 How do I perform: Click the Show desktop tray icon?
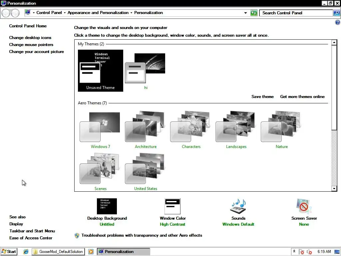pos(337,252)
